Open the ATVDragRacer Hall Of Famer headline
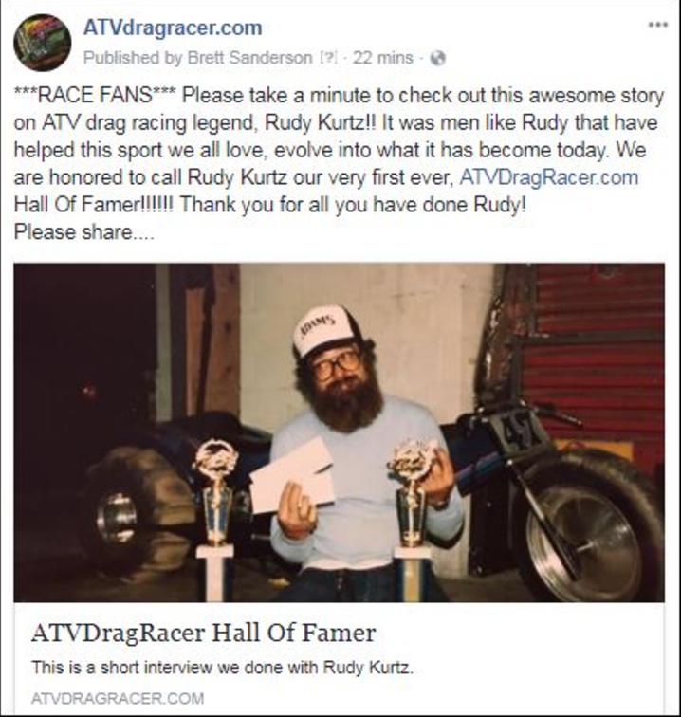This screenshot has height=717, width=681. coord(204,634)
